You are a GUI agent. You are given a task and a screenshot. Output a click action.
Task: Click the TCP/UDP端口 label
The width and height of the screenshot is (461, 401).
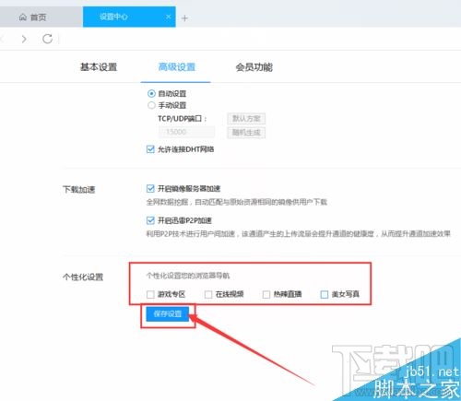182,119
